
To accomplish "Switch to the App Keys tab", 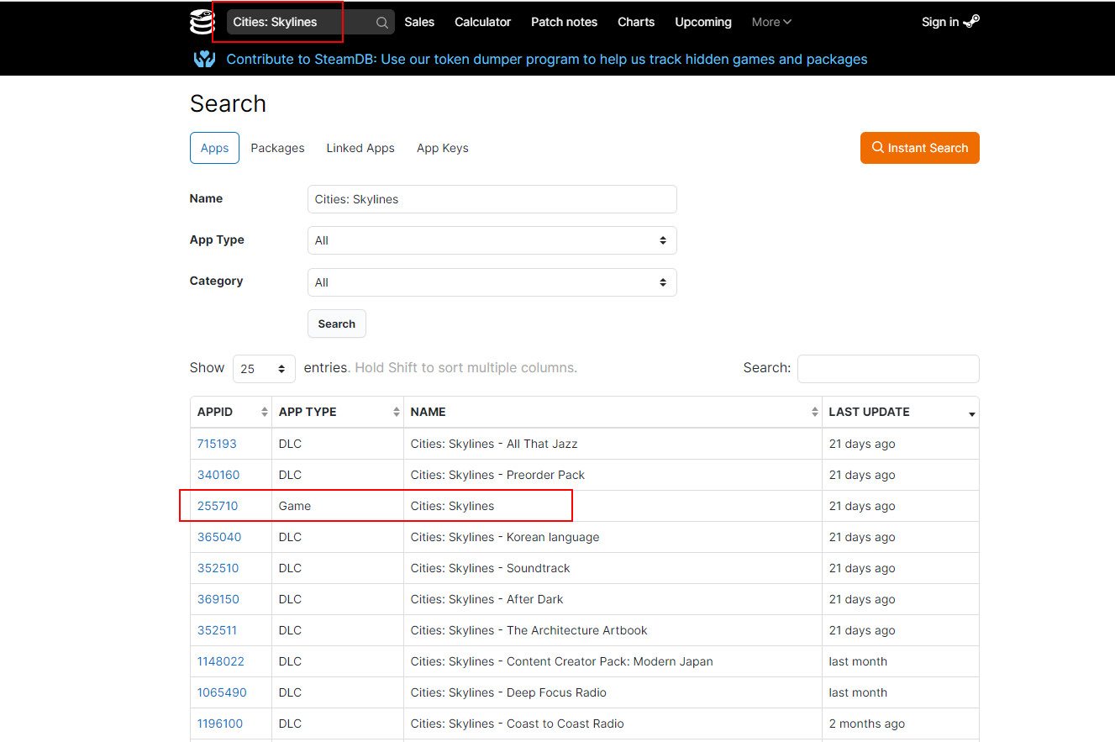I will (443, 148).
